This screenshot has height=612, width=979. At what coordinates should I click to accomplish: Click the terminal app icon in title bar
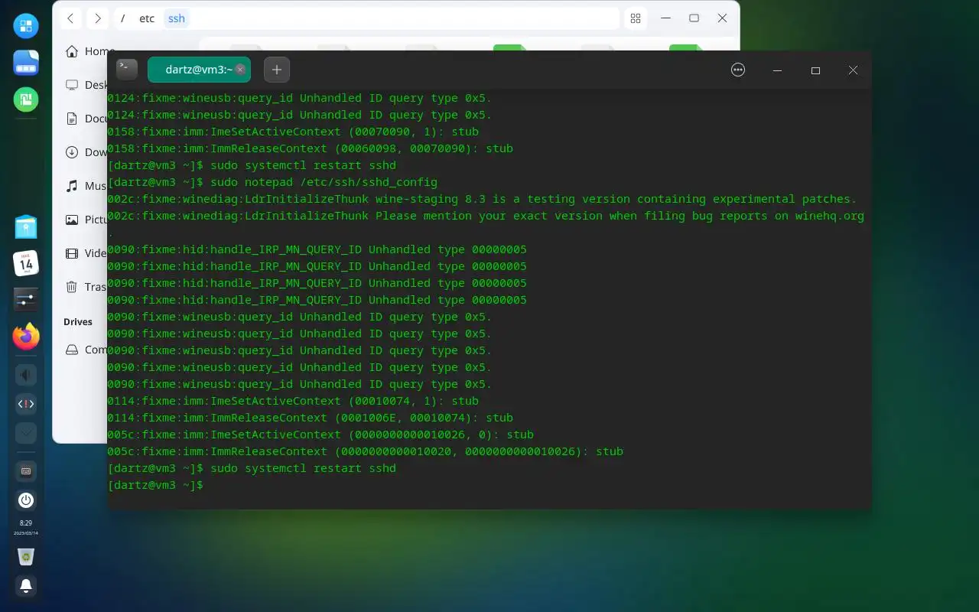[x=127, y=70]
